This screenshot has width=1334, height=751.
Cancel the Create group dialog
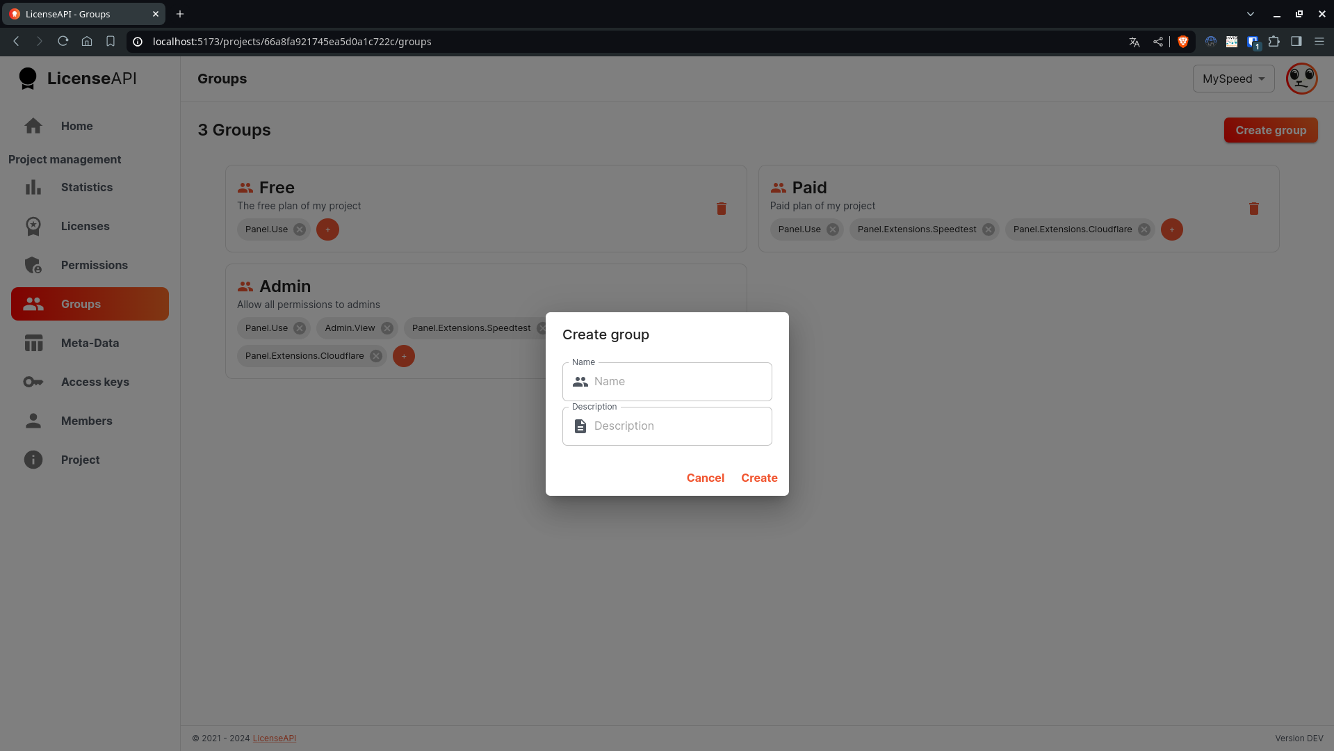[705, 478]
